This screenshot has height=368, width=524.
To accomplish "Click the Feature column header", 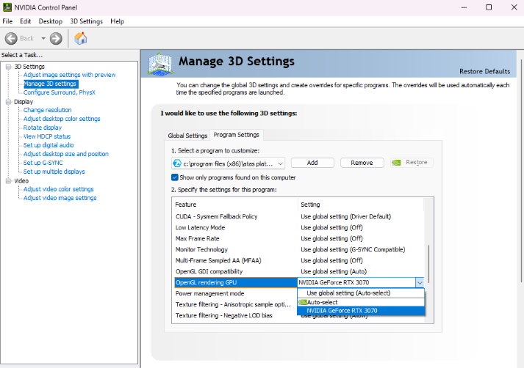I will (x=235, y=205).
